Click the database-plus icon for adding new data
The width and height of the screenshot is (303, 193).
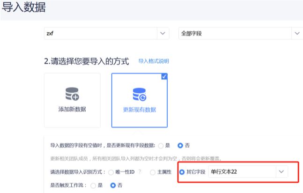coord(72,94)
